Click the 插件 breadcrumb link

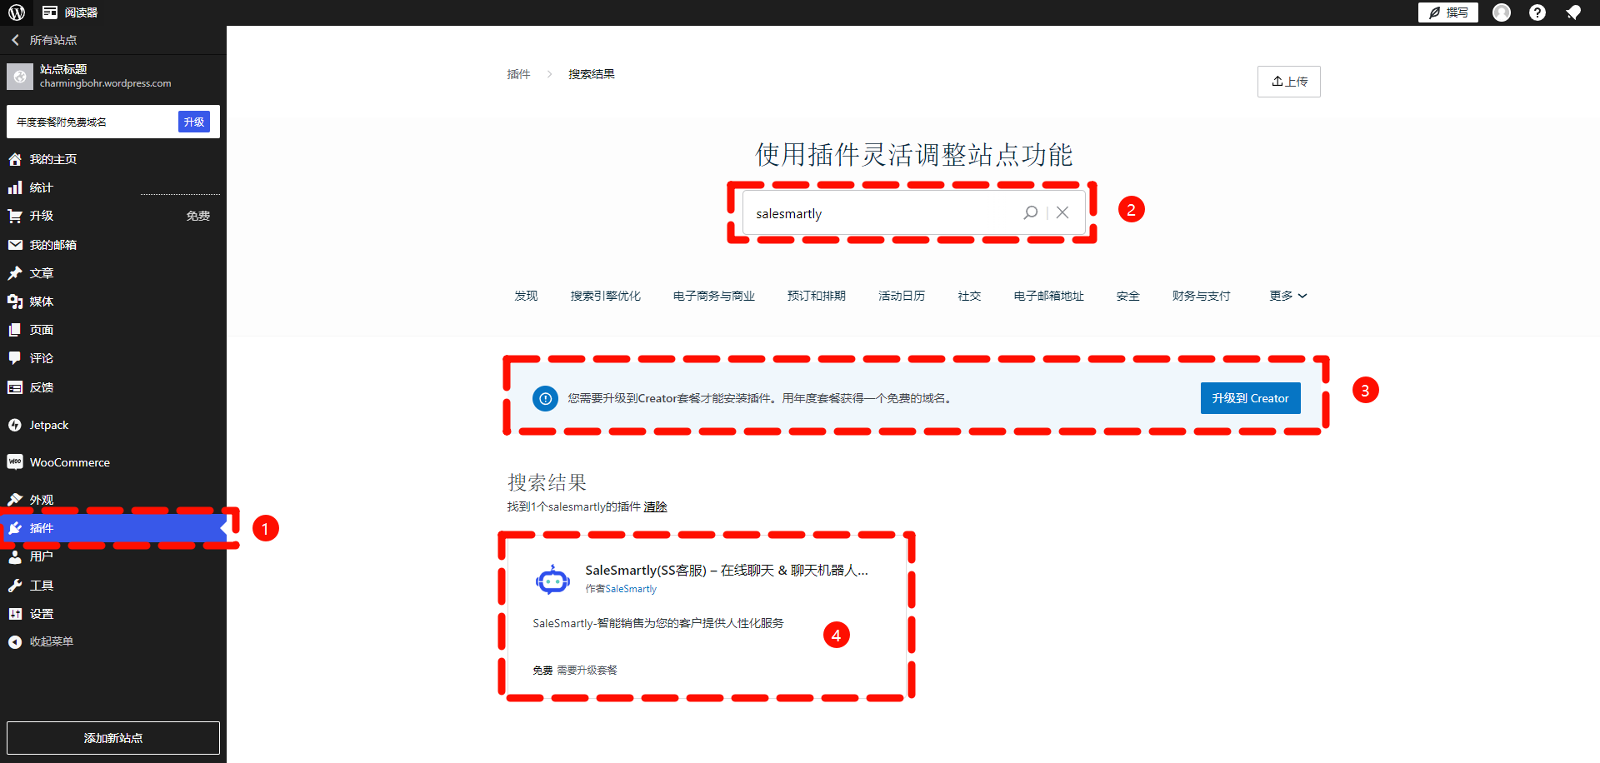(x=518, y=74)
